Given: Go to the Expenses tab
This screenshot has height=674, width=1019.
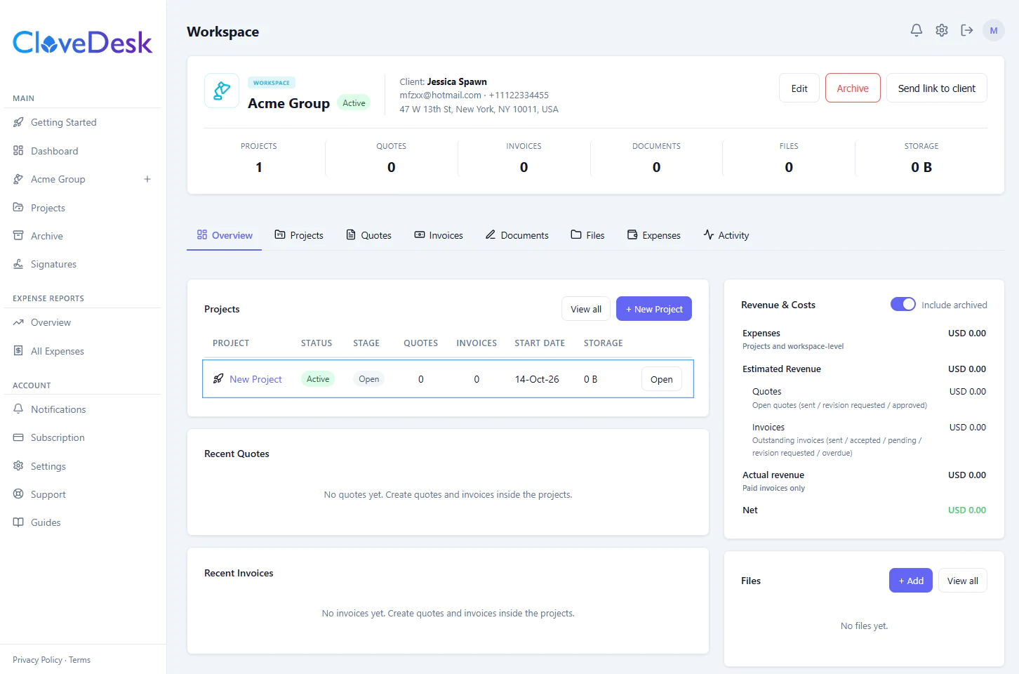Looking at the screenshot, I should coord(654,235).
